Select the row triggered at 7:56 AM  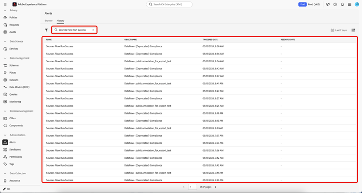[199, 151]
